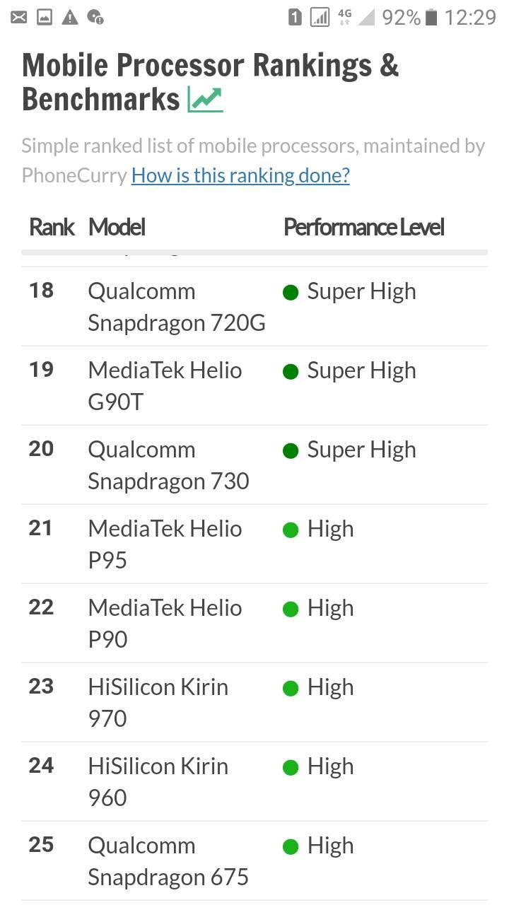
Task: Click the Model column header
Action: 117,227
